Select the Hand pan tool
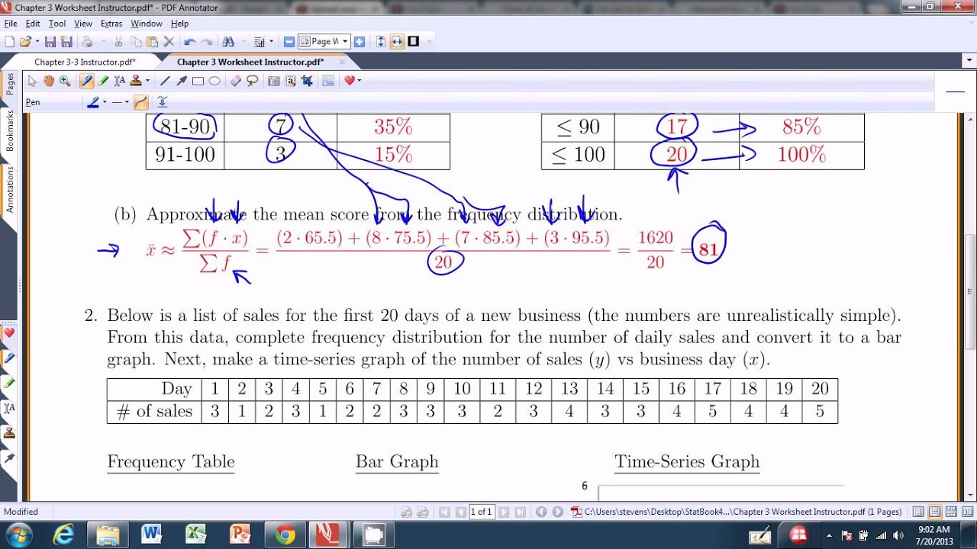The width and height of the screenshot is (977, 549). (48, 81)
